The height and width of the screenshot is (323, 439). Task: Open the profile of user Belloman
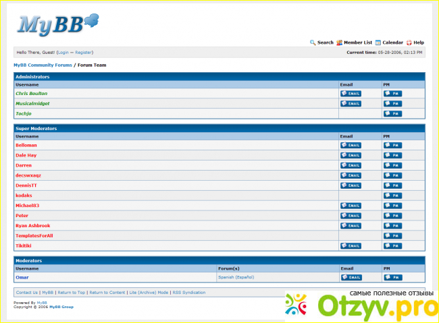pos(26,145)
